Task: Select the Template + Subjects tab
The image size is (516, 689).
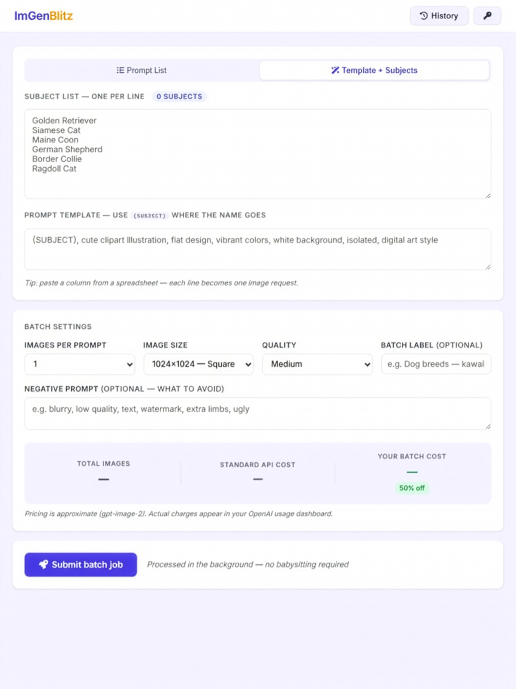Action: tap(374, 70)
